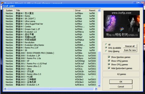The height and width of the screenshot is (94, 145).
Task: Click the vertical scrollbar thumb
Action: click(99, 68)
